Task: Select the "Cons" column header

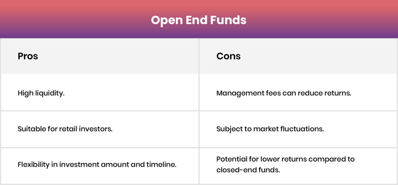Action: (228, 56)
